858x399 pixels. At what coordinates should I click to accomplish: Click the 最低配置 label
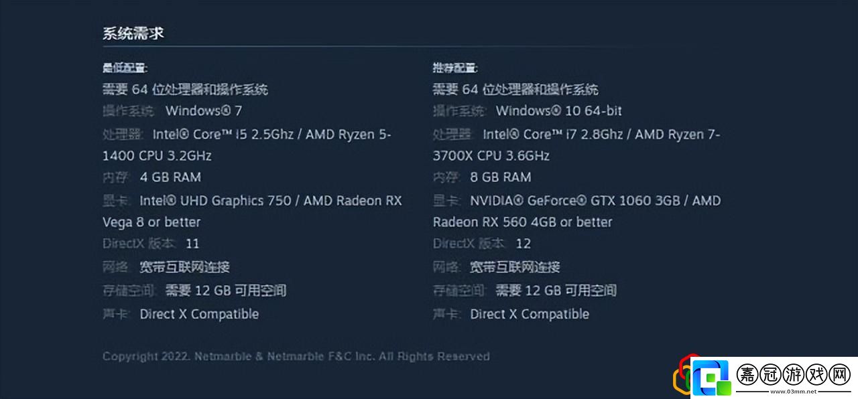tap(125, 68)
